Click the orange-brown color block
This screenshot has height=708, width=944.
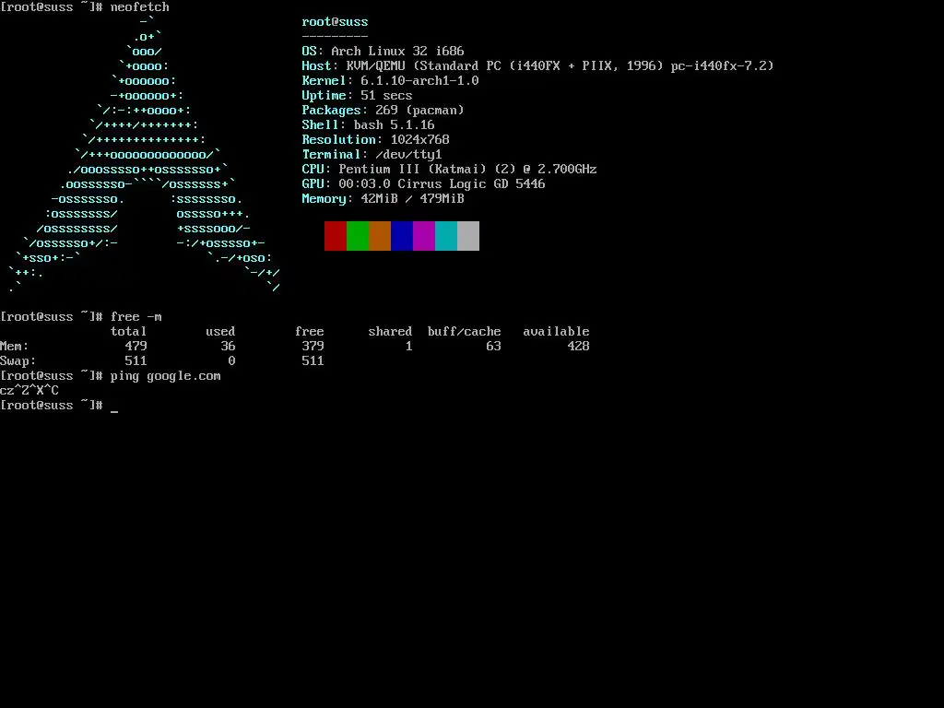pyautogui.click(x=380, y=236)
